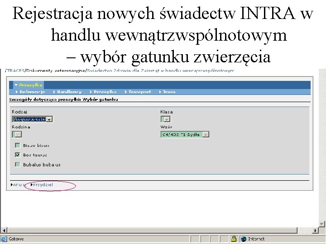Open the Klasa dropdown

pyautogui.click(x=166, y=119)
